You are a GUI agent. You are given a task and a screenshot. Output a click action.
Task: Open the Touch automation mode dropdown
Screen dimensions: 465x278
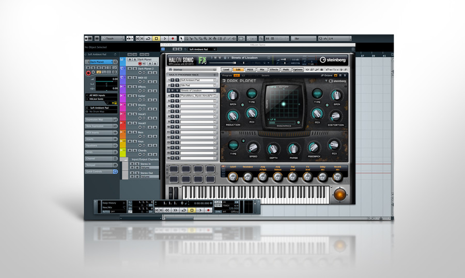[113, 39]
